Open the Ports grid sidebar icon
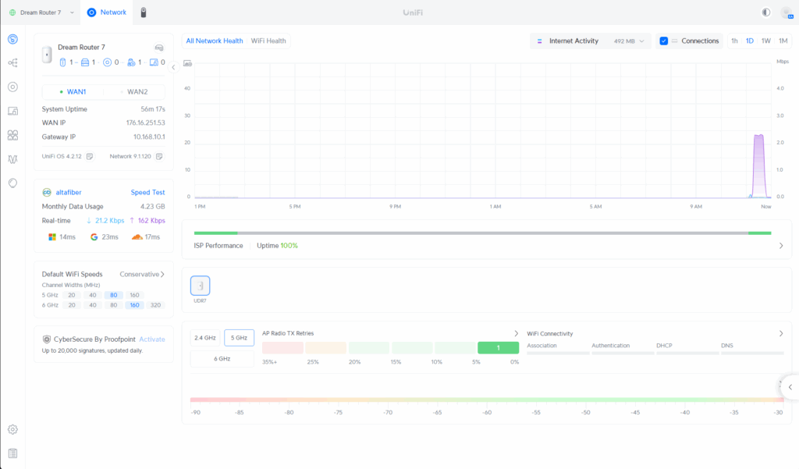The width and height of the screenshot is (799, 469). tap(12, 135)
